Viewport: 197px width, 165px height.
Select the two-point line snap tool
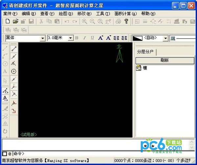[14, 49]
